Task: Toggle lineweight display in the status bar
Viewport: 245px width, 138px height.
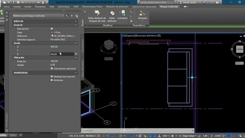Action: (140, 136)
